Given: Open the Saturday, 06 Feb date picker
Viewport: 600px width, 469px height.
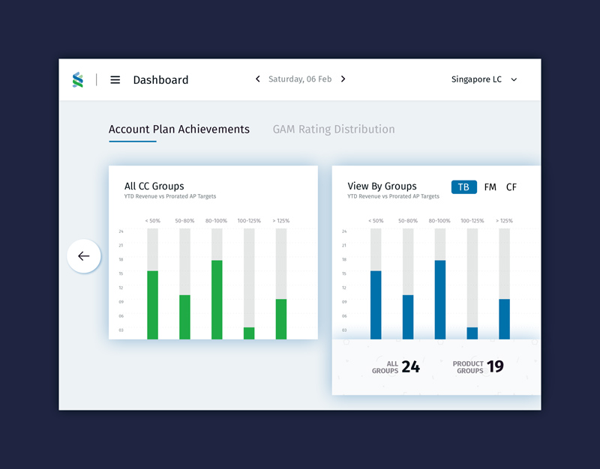Looking at the screenshot, I should click(300, 79).
